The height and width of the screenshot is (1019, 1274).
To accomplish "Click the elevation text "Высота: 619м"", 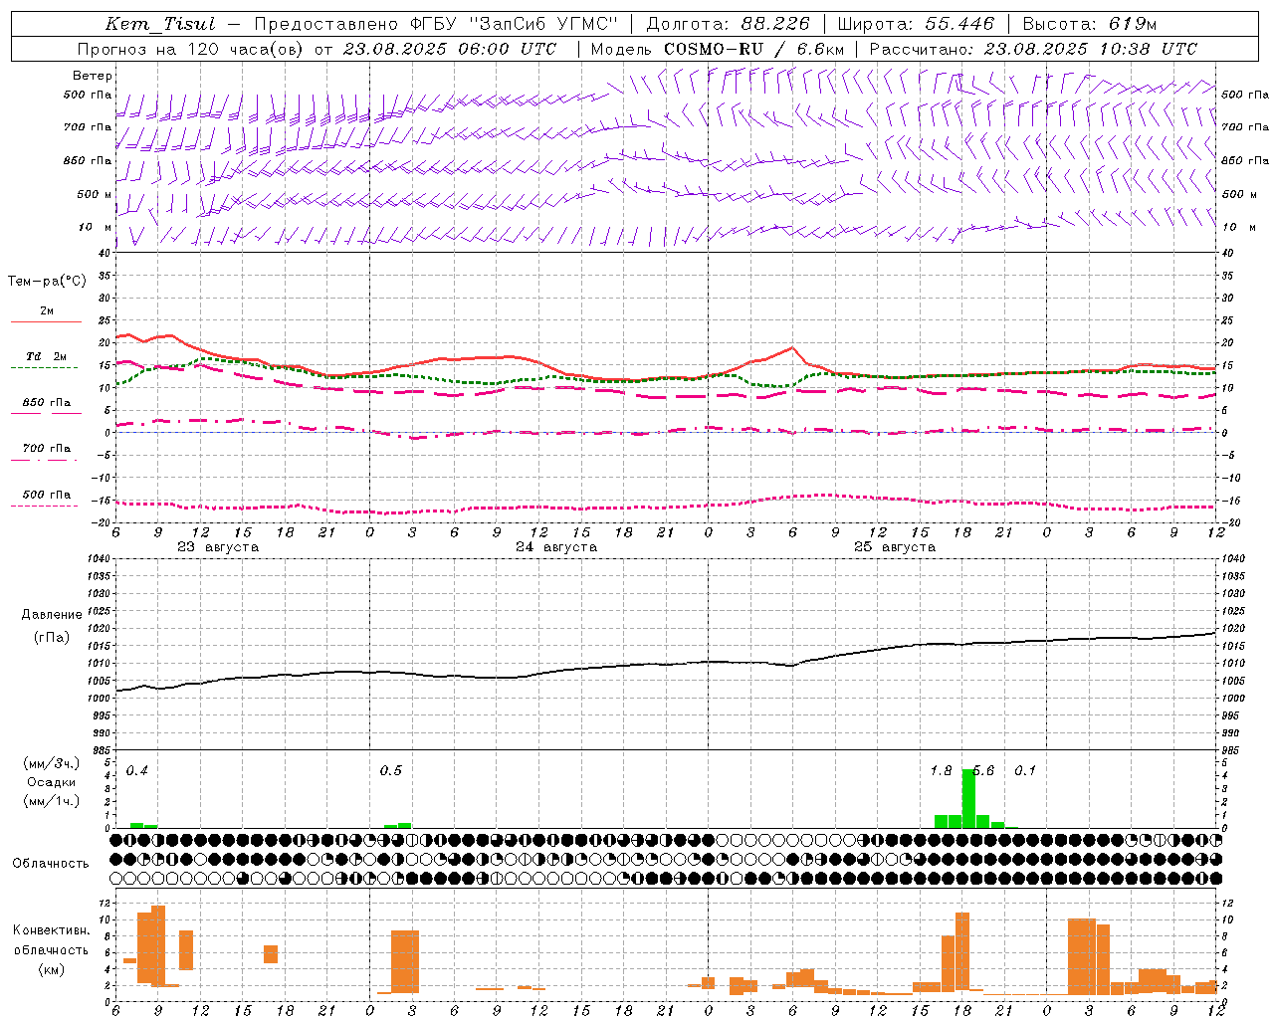I will [x=1090, y=24].
